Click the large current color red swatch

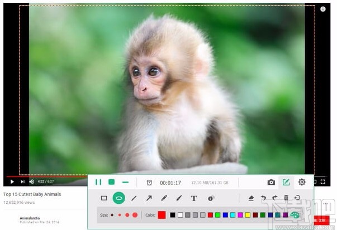[x=162, y=215]
